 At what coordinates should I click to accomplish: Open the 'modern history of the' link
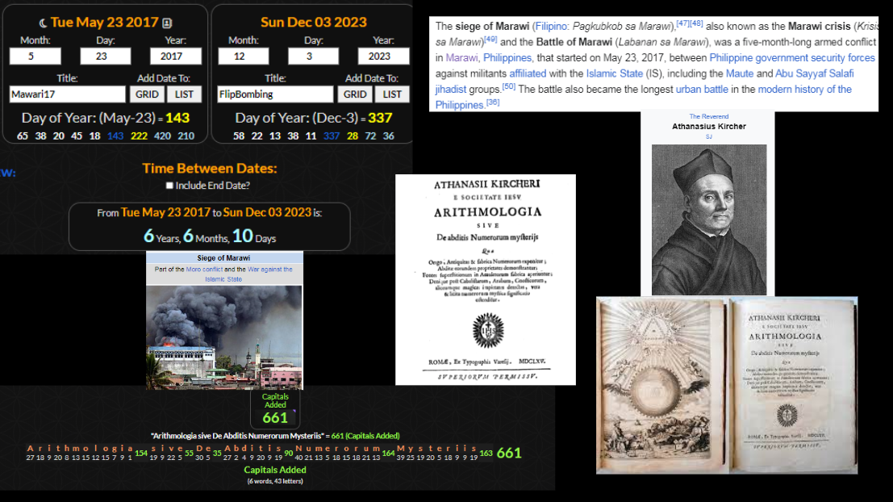coord(805,90)
